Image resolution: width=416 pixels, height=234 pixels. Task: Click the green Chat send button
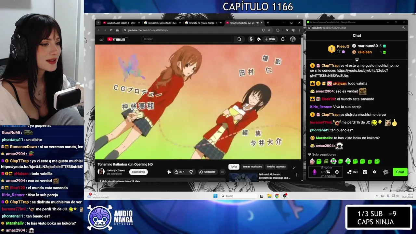pos(400,172)
